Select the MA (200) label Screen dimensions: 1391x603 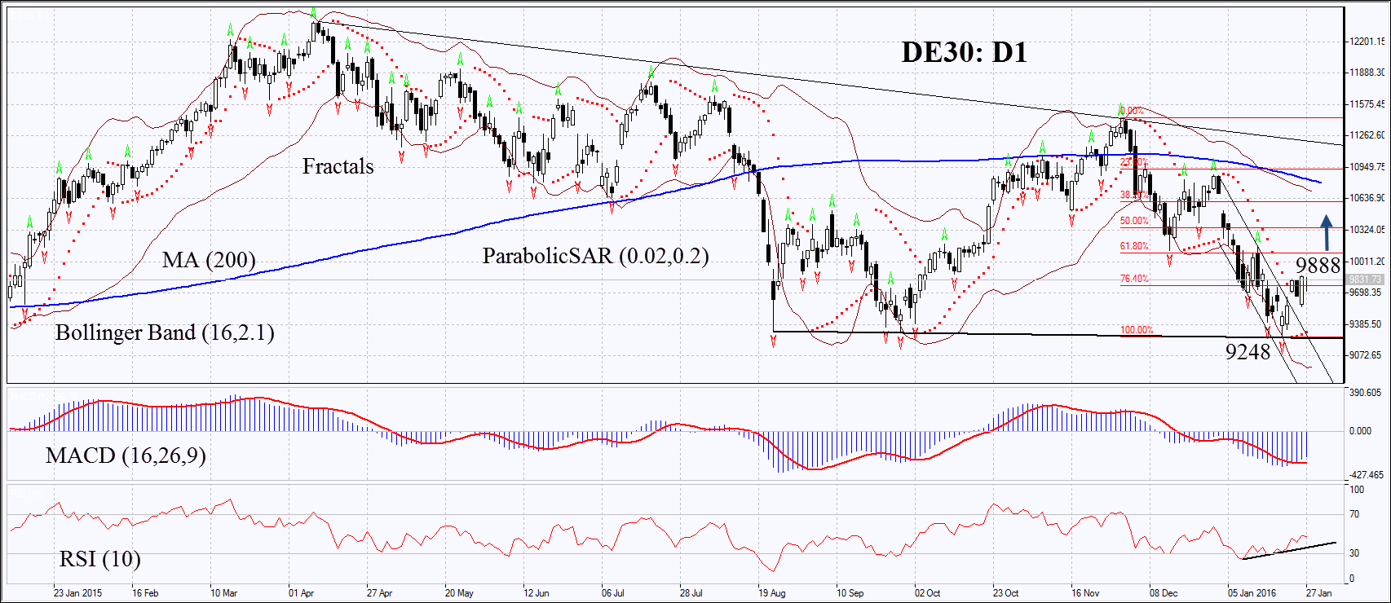209,260
